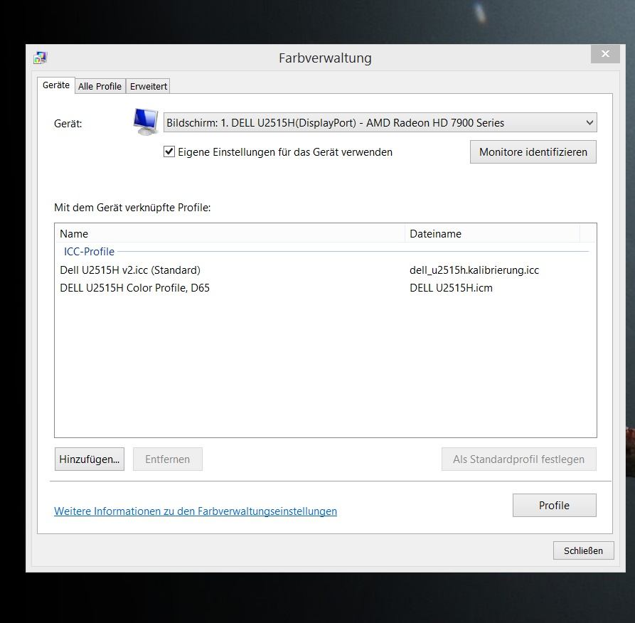The image size is (635, 623).
Task: Click filename DELL U2515H.icm
Action: [x=451, y=288]
